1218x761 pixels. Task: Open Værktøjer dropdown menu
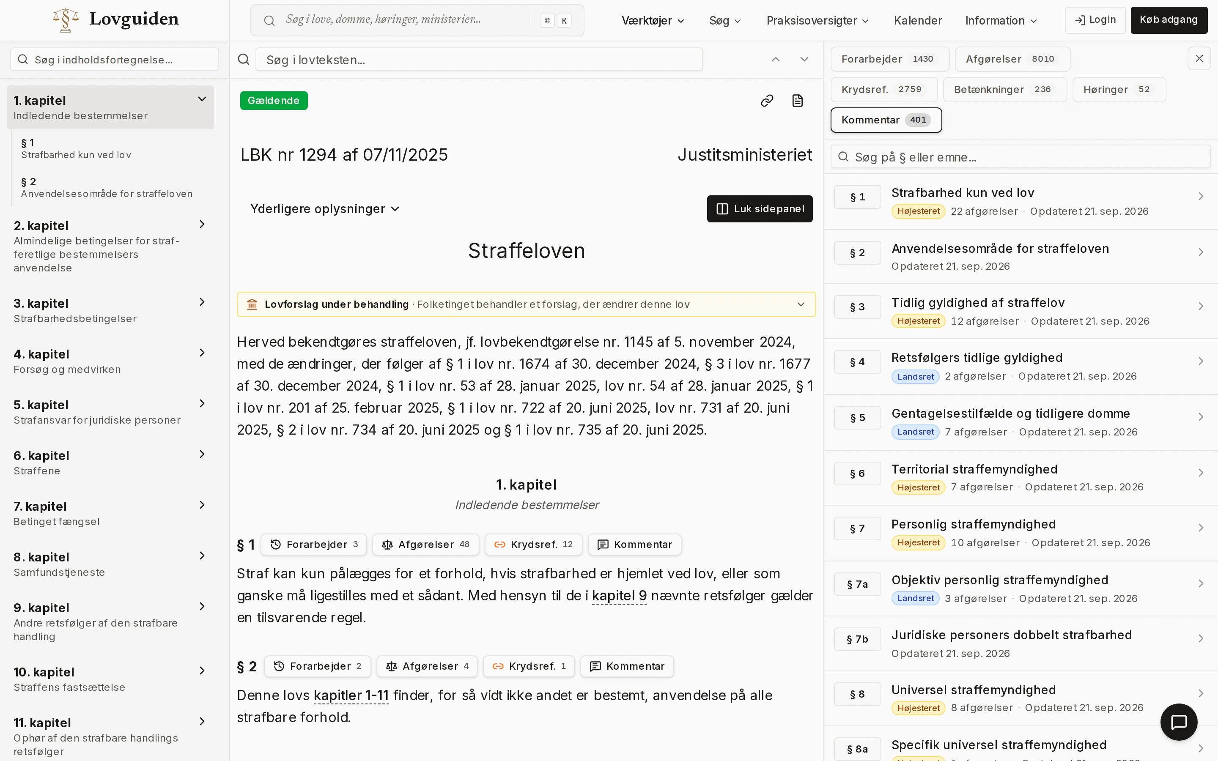coord(653,21)
